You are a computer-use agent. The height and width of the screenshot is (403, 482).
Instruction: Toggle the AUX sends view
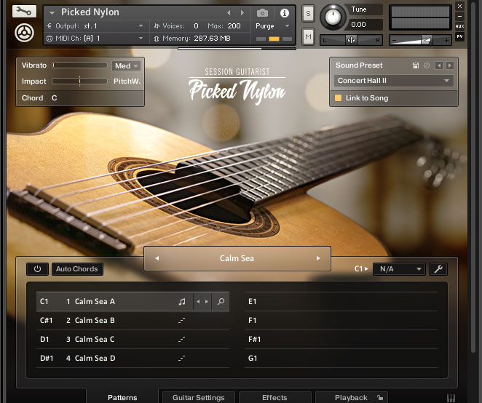point(459,26)
